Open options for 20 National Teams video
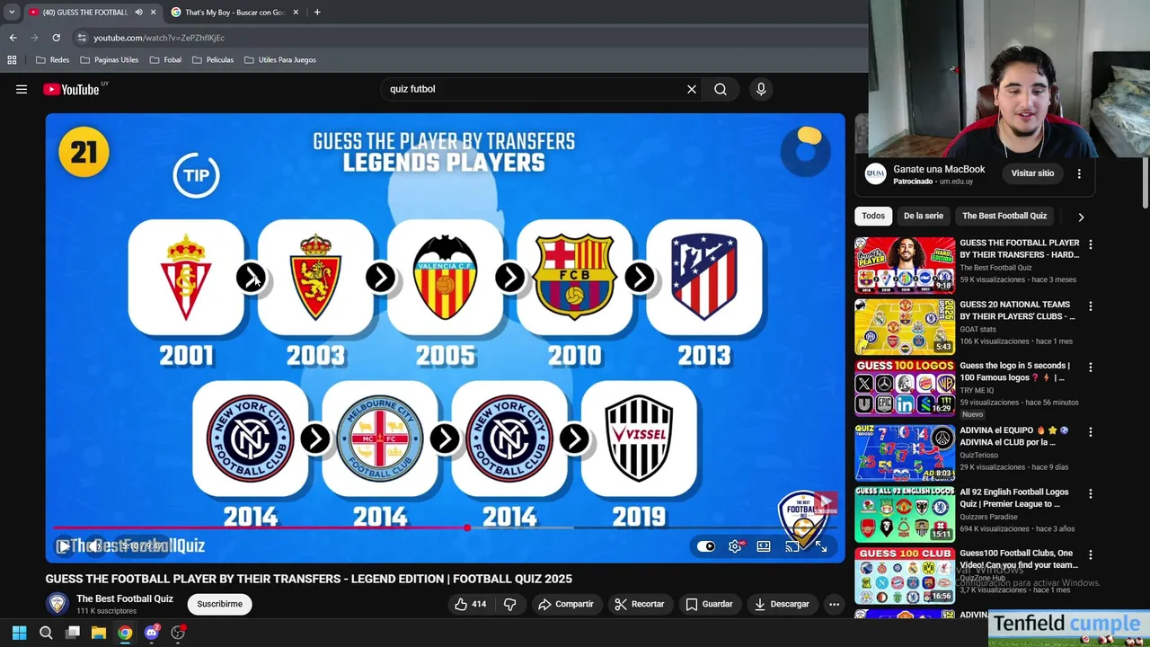 click(1091, 306)
